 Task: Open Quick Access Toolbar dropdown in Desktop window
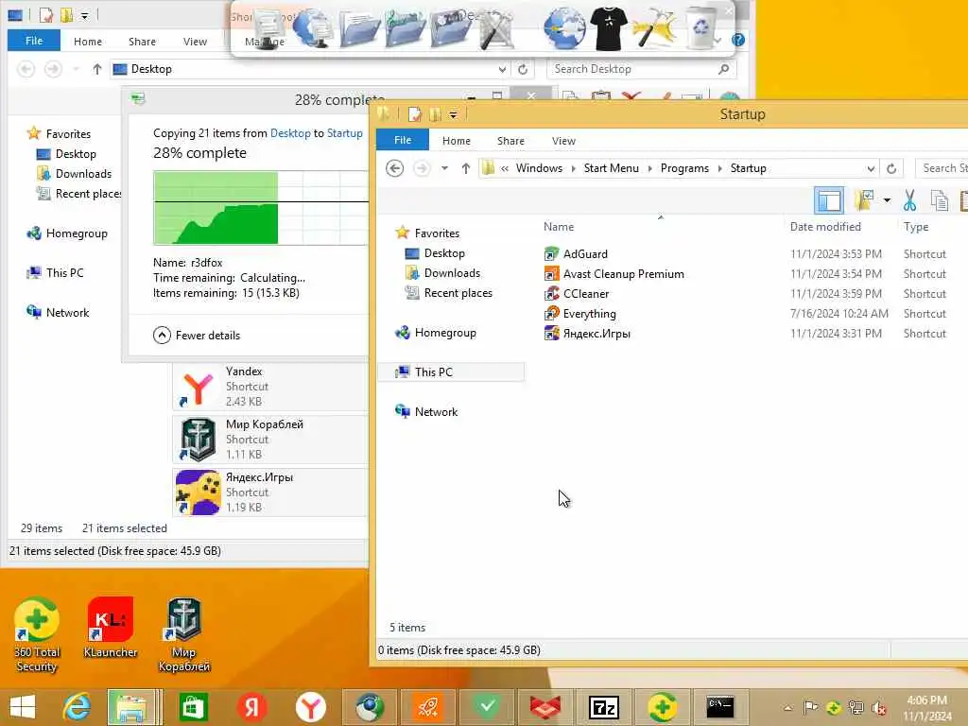pos(84,16)
